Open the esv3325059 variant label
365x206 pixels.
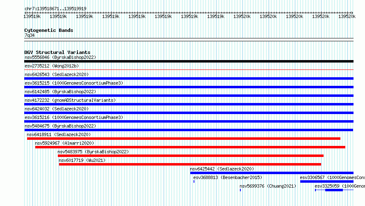pos(340,186)
